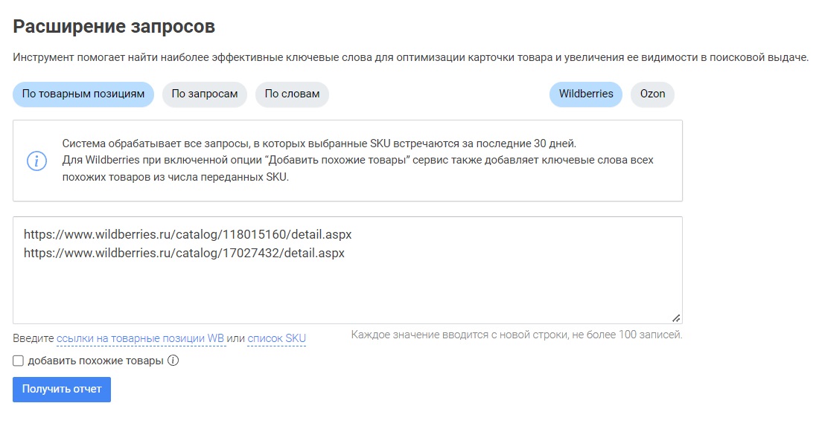Click the info icon in the notice box
Viewport: 822px width, 429px height.
coord(37,161)
